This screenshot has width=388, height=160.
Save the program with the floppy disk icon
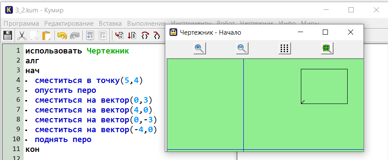click(8, 36)
